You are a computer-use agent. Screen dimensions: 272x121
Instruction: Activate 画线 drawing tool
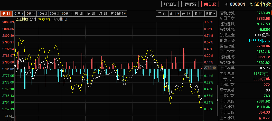(x=186, y=14)
